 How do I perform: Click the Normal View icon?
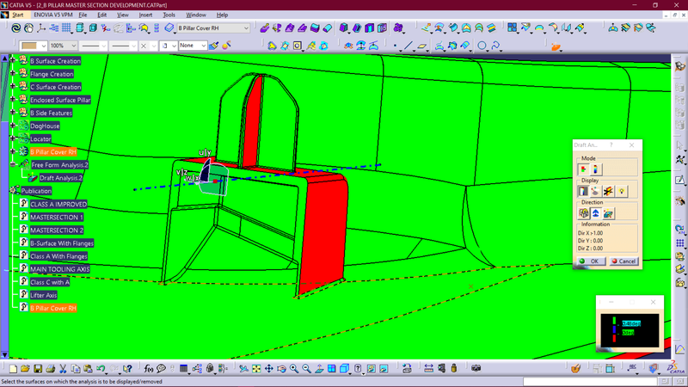(319, 369)
